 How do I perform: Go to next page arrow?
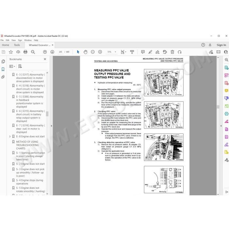coord(52,52)
